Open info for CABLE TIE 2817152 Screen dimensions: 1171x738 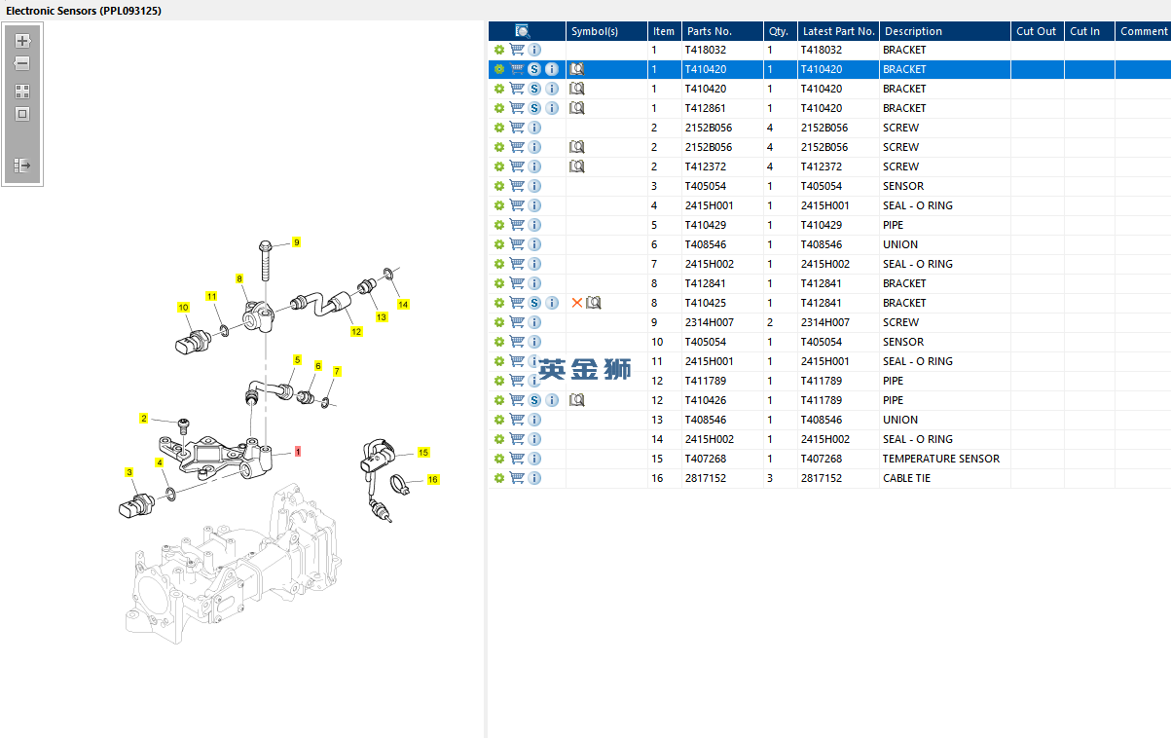[534, 478]
